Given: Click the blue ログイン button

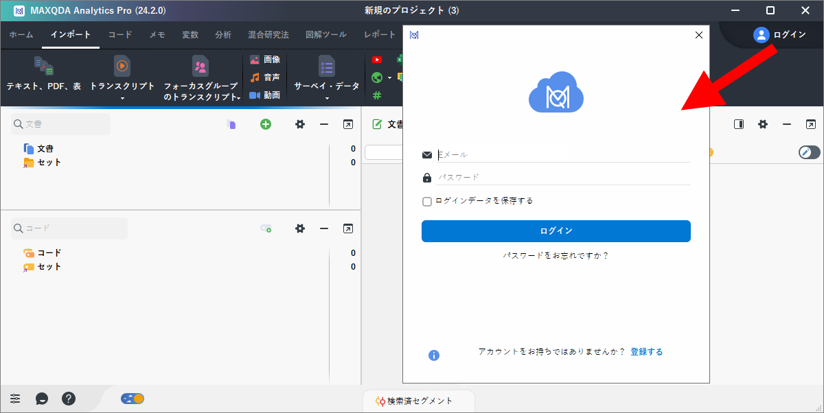Looking at the screenshot, I should click(556, 231).
